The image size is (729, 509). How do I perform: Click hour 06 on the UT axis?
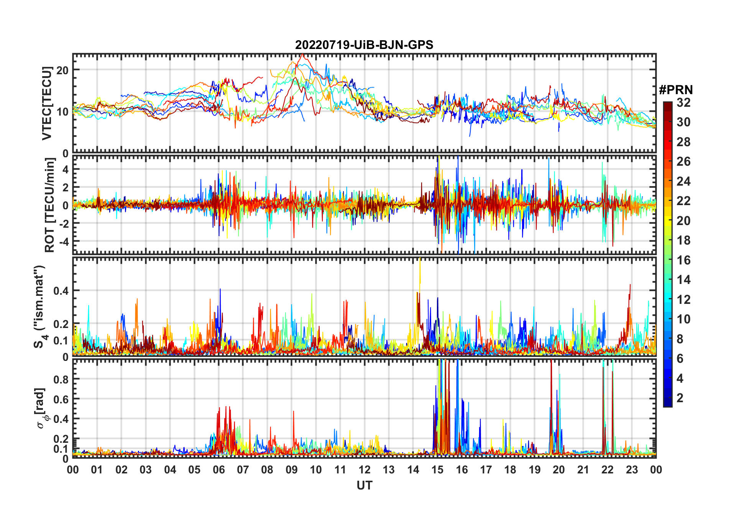[x=218, y=470]
